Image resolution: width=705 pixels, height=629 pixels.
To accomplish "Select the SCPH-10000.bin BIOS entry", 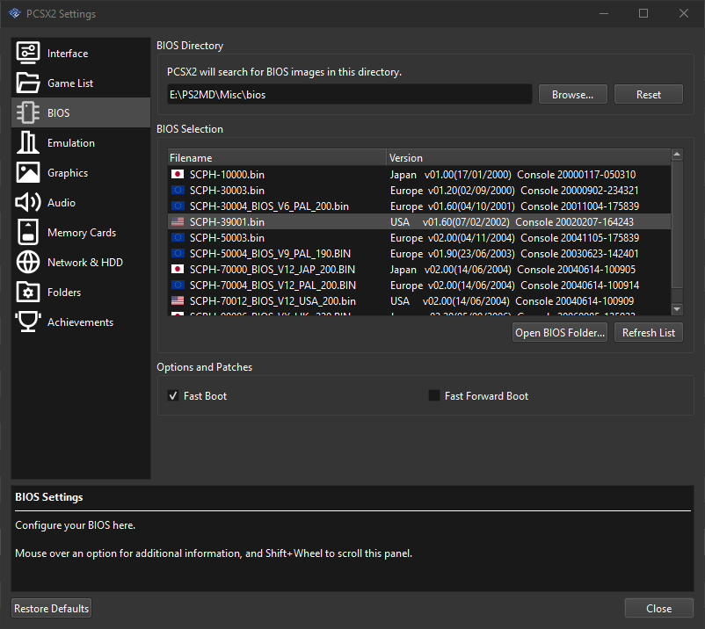I will (419, 174).
